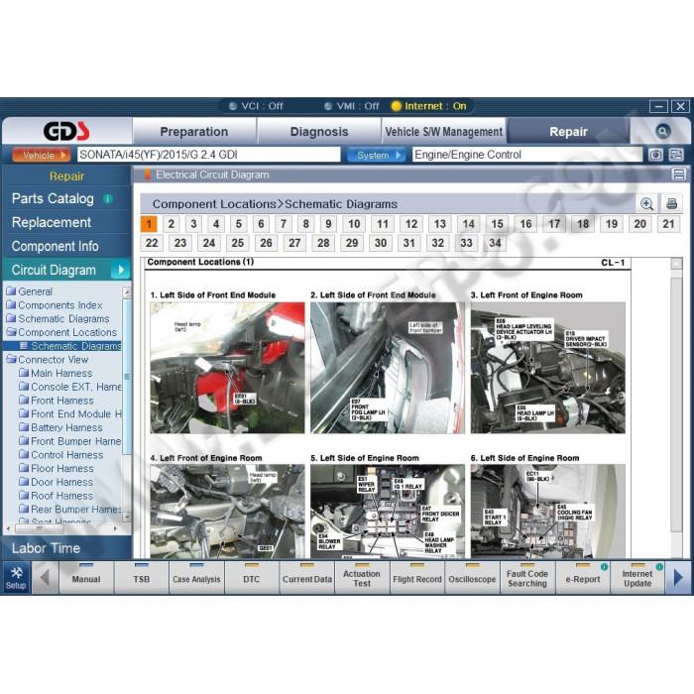Click the camera screenshot icon

[x=655, y=155]
